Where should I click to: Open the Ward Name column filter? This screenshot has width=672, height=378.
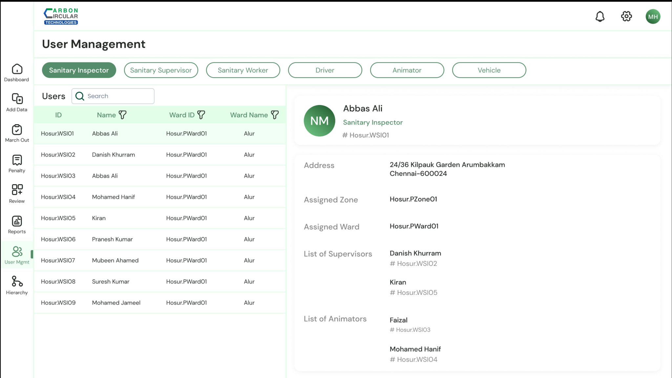275,115
